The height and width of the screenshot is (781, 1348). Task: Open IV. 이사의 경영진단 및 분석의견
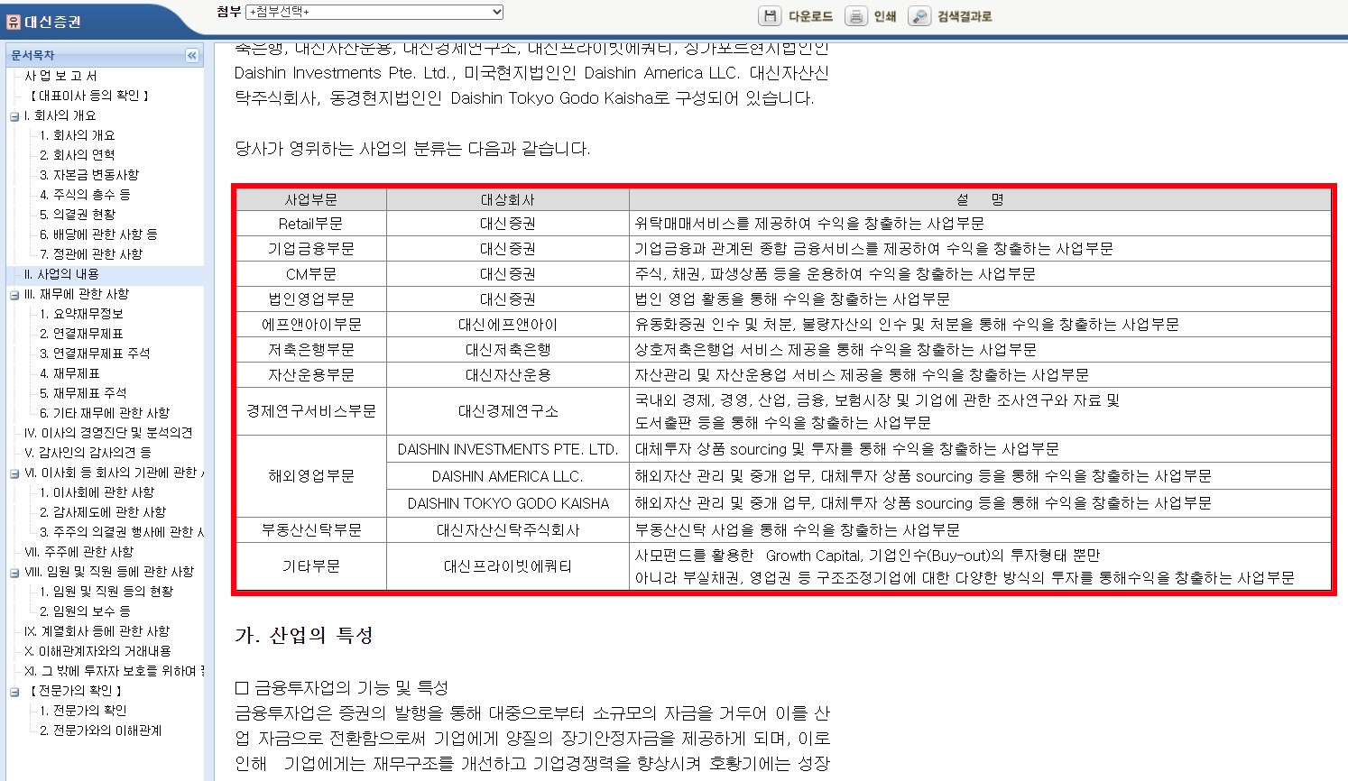coord(108,433)
